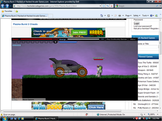The image size is (162, 121).
Task: Click the Habbo Join FREE! ad button
Action: pos(79,33)
